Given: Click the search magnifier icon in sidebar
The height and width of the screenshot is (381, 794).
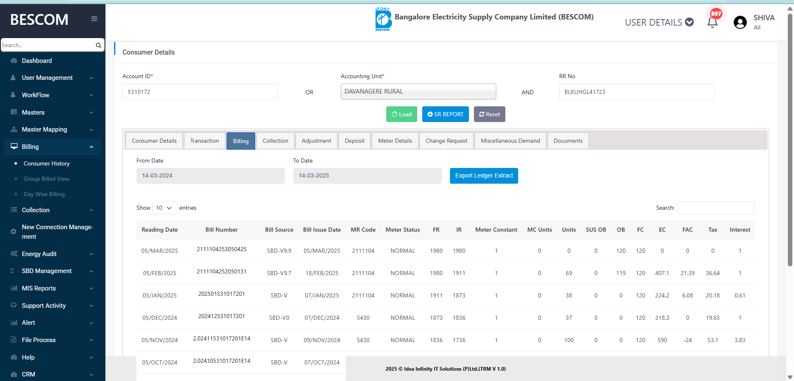Looking at the screenshot, I should point(98,45).
